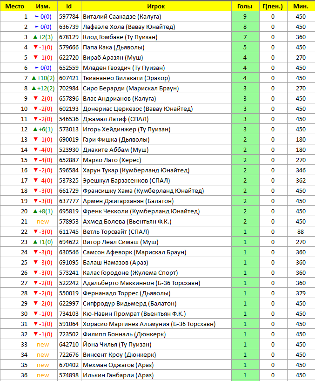Select player Харун Тукар (Кумберланд Юнайтед)
The image size is (315, 381).
coord(136,170)
